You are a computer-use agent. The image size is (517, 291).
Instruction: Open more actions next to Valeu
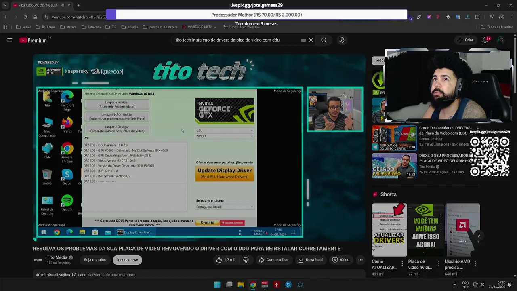pos(360,260)
